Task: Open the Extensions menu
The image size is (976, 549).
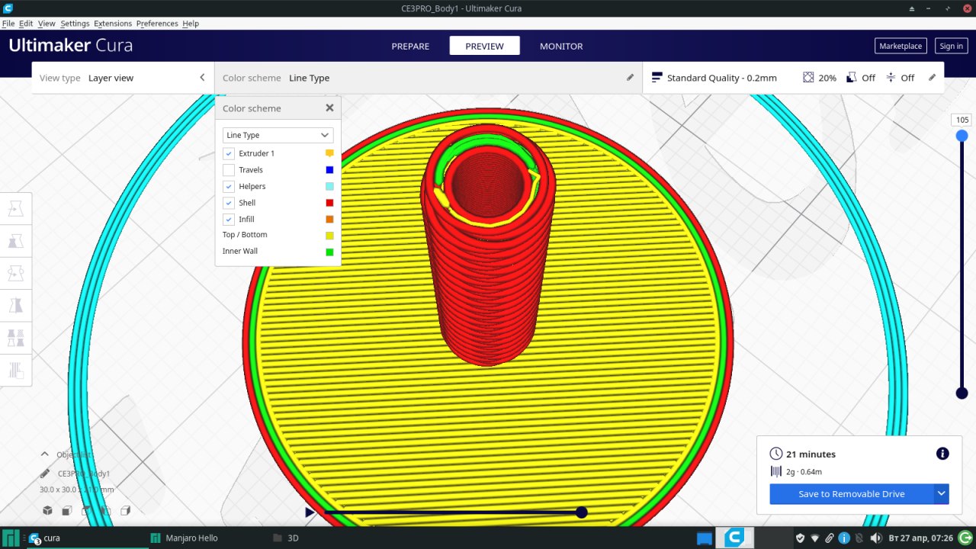Action: click(113, 24)
